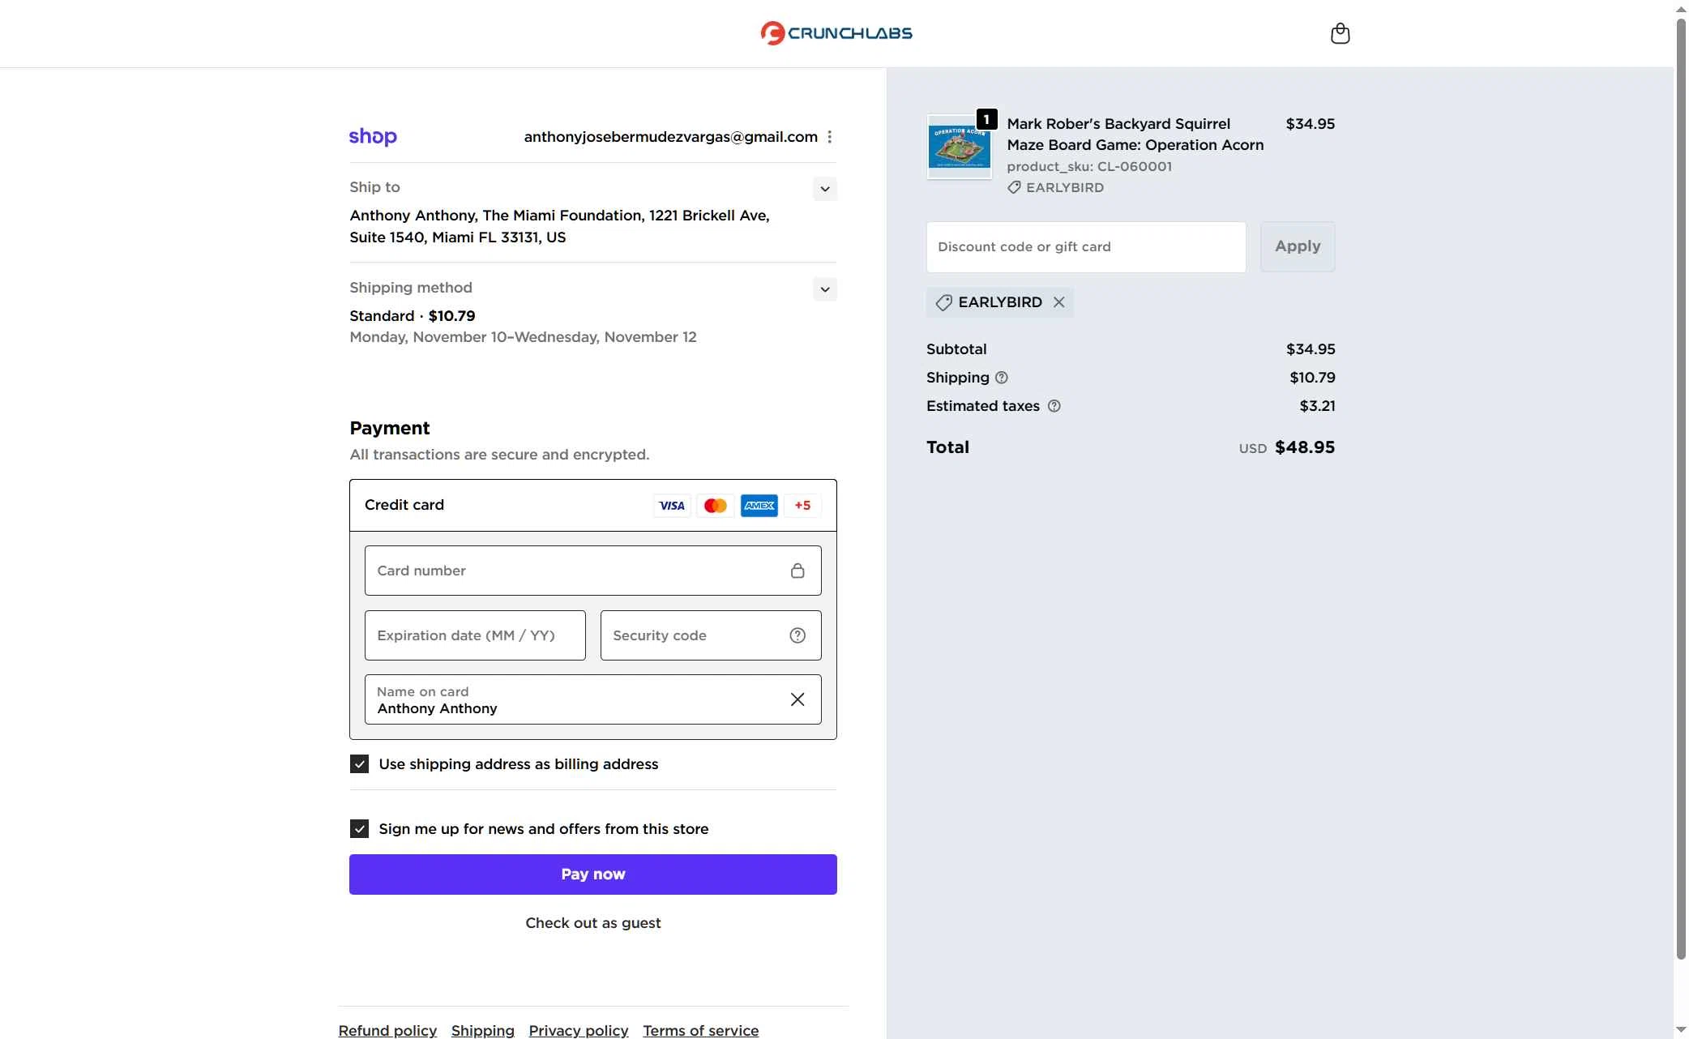Select the American Express payment icon
This screenshot has width=1689, height=1039.
[759, 505]
